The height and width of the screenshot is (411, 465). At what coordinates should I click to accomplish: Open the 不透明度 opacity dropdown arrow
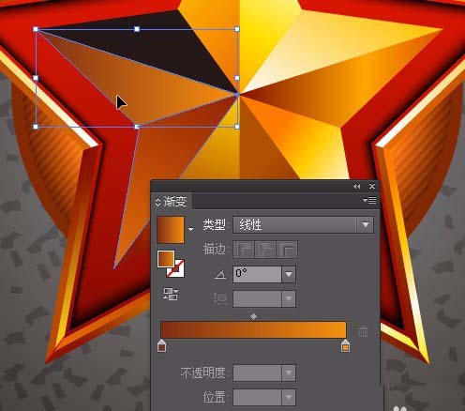click(289, 373)
